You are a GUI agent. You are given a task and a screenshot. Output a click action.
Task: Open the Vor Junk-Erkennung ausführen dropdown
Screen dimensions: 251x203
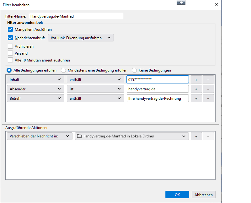pyautogui.click(x=81, y=38)
